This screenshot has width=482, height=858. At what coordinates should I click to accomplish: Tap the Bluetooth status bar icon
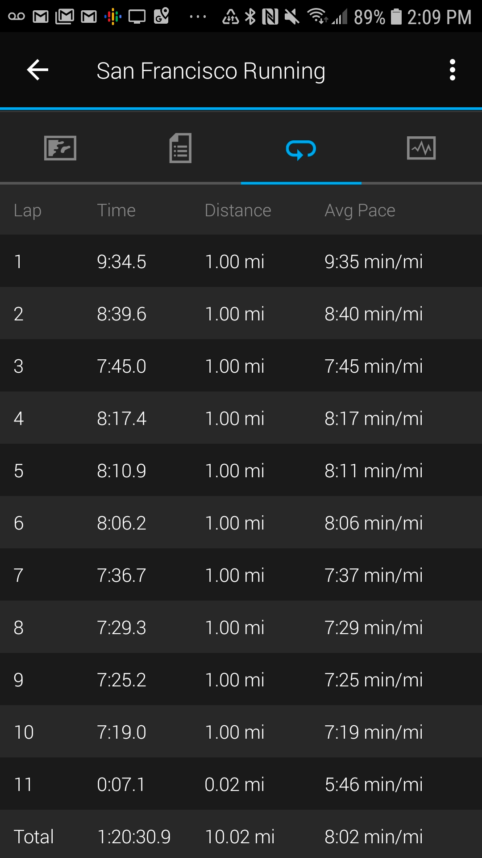point(251,17)
